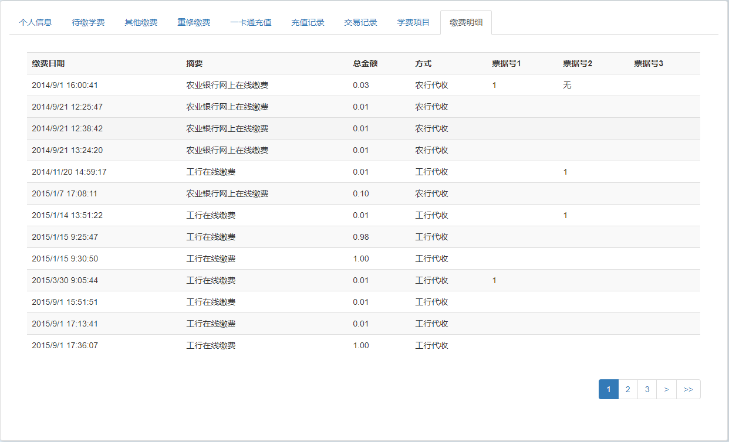This screenshot has height=442, width=729.
Task: Open the 个人信息 tab
Action: pyautogui.click(x=35, y=22)
